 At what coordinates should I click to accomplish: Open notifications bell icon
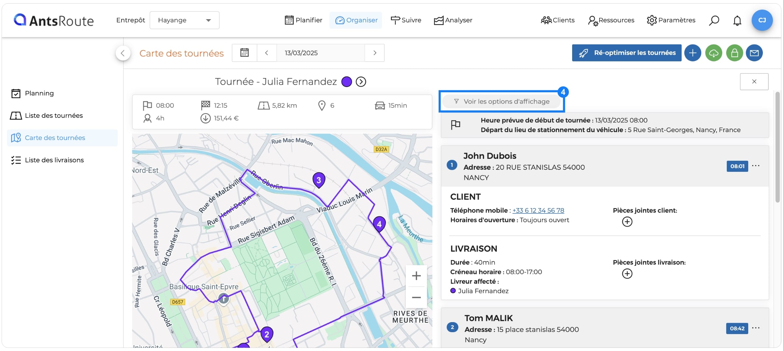737,20
